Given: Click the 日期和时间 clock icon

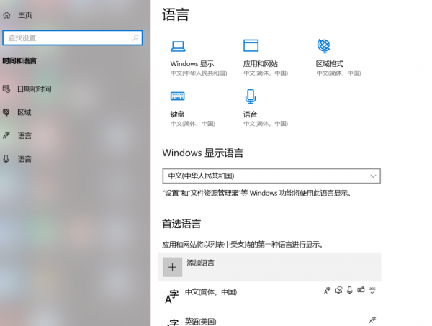Looking at the screenshot, I should pyautogui.click(x=6, y=89).
